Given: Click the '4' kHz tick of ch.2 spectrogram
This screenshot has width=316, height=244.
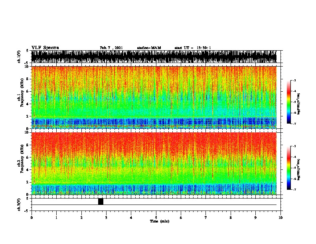Looking at the screenshot, I should (28, 170).
